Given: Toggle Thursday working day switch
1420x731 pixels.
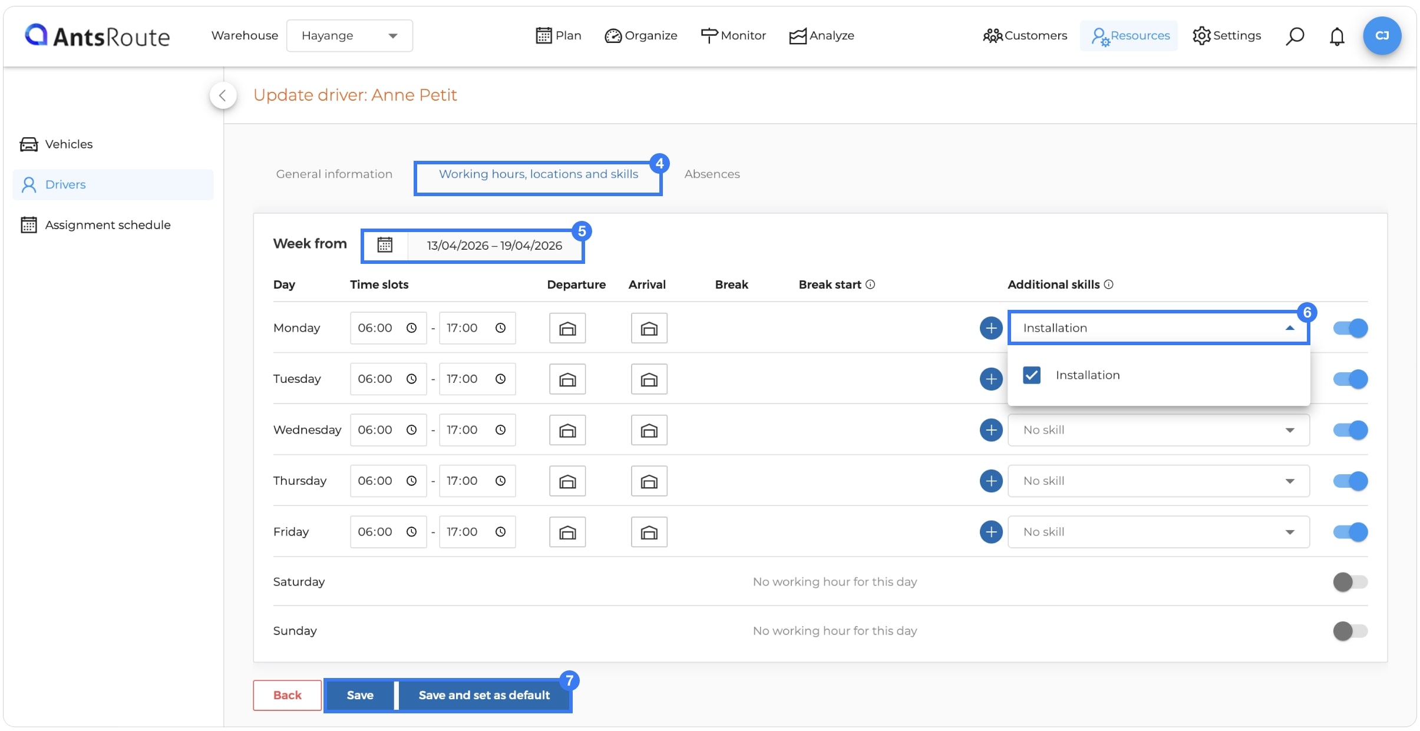Looking at the screenshot, I should coord(1350,481).
